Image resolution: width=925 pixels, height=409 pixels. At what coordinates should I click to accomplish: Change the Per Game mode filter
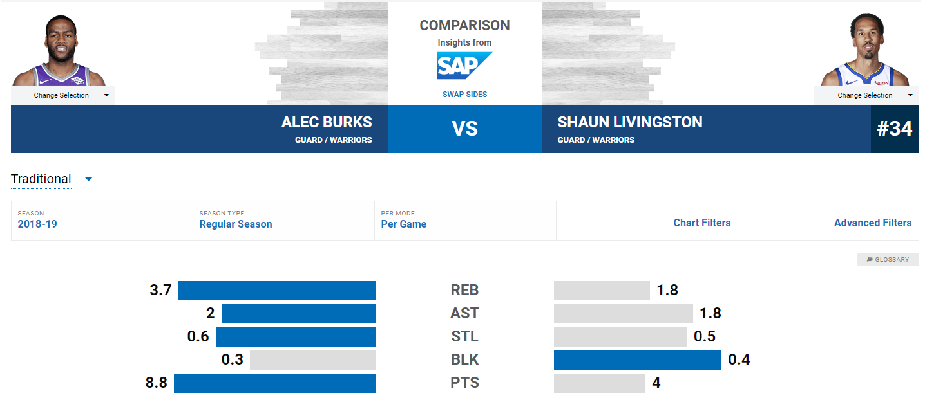pos(404,224)
